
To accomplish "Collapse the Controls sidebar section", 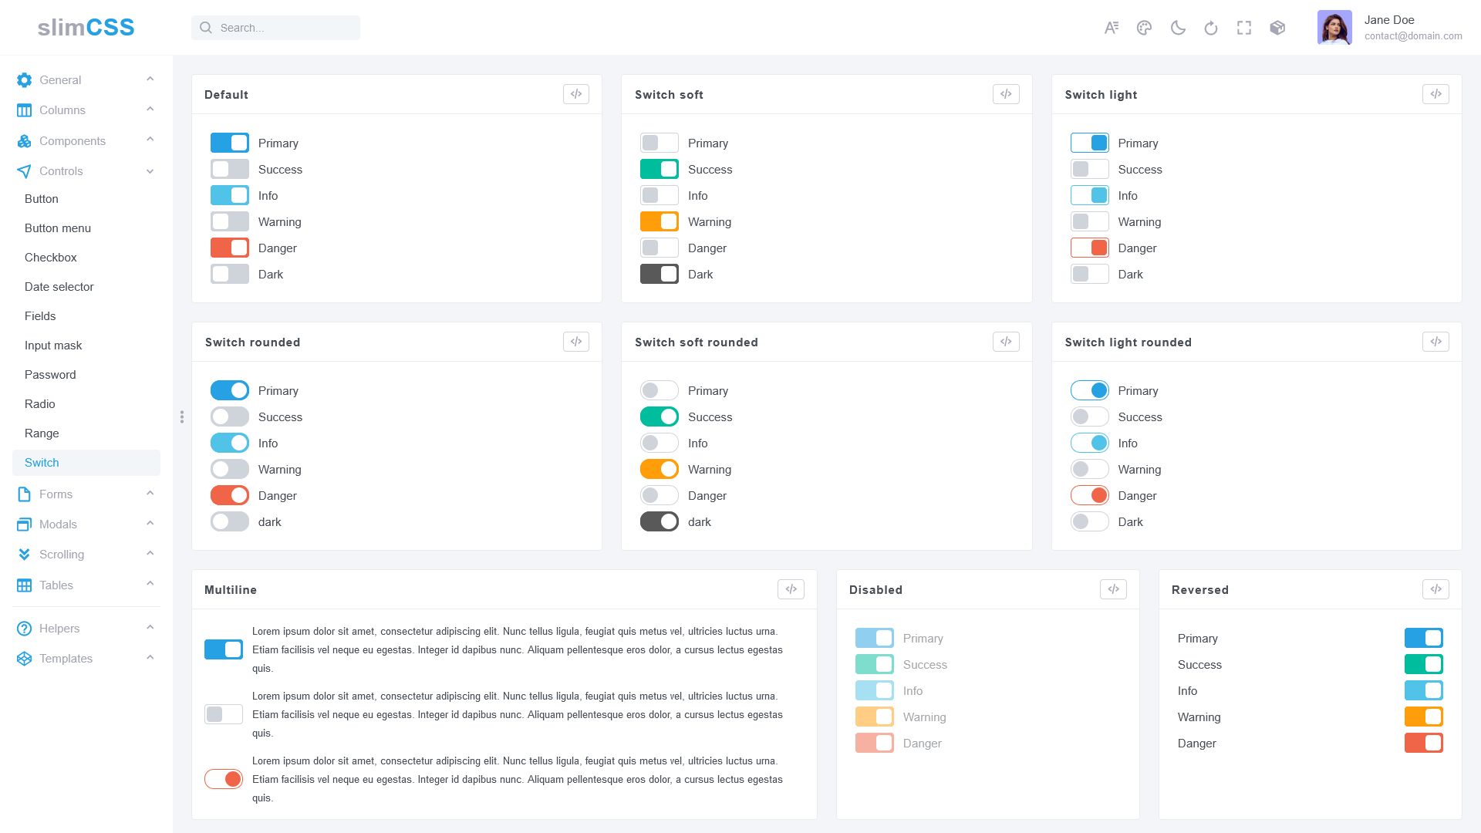I will coord(85,171).
